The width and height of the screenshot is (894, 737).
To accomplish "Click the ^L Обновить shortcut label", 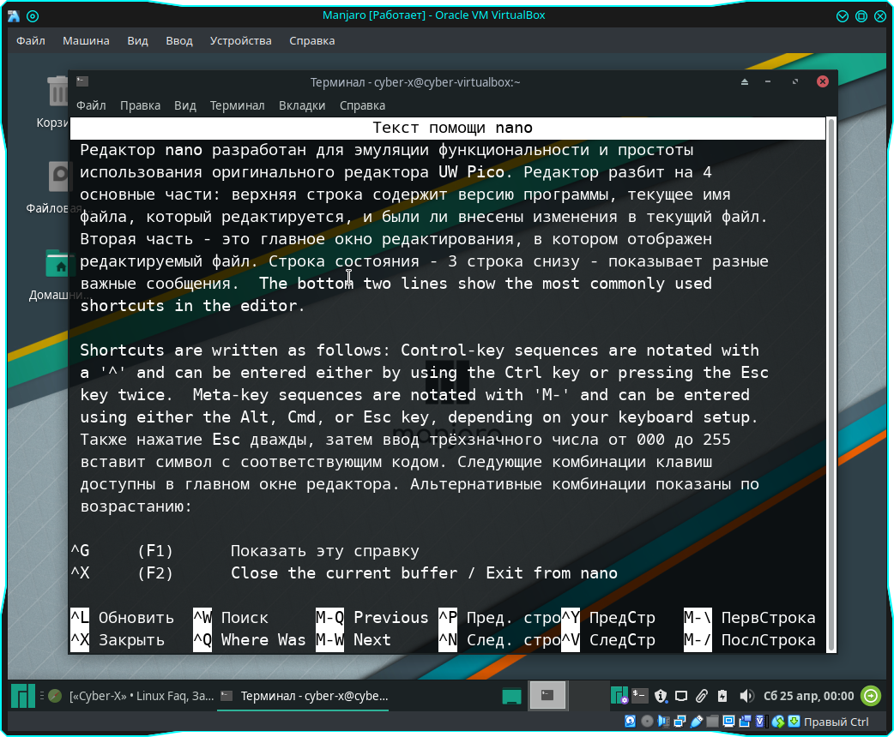I will (x=122, y=617).
